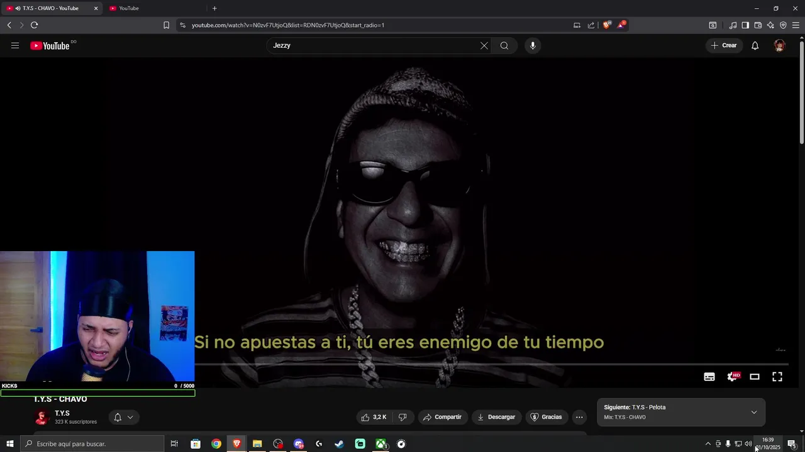The height and width of the screenshot is (452, 805).
Task: Open the Xbox app on the taskbar
Action: tap(381, 444)
